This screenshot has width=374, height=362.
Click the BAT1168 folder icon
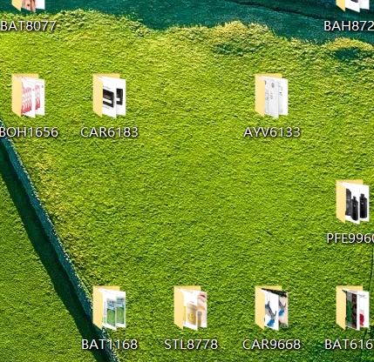pyautogui.click(x=109, y=308)
